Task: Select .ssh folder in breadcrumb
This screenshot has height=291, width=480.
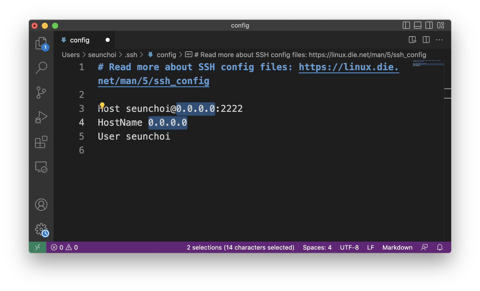Action: pos(131,55)
